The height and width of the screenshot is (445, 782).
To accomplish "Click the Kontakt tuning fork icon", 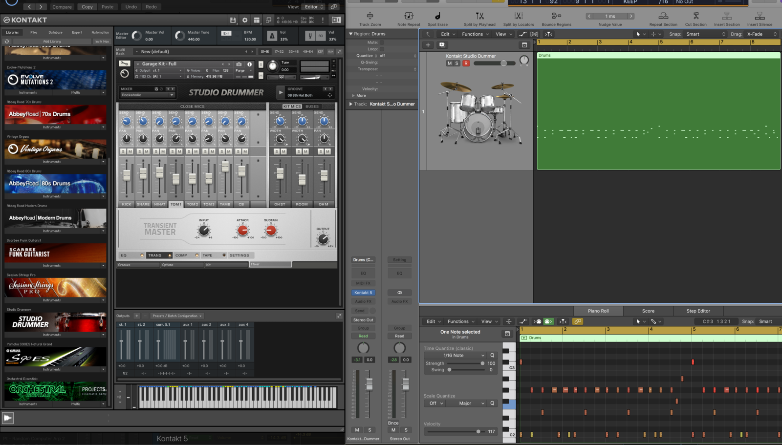I will (x=310, y=36).
